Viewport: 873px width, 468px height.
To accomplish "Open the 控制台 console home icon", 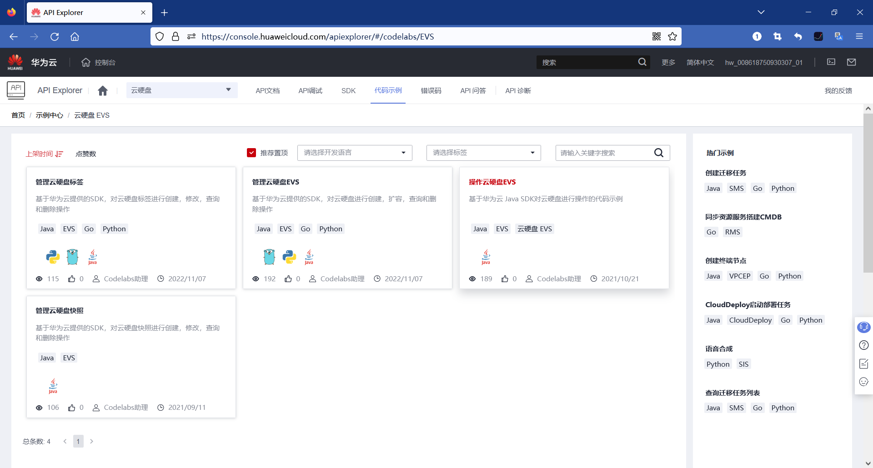I will [86, 62].
